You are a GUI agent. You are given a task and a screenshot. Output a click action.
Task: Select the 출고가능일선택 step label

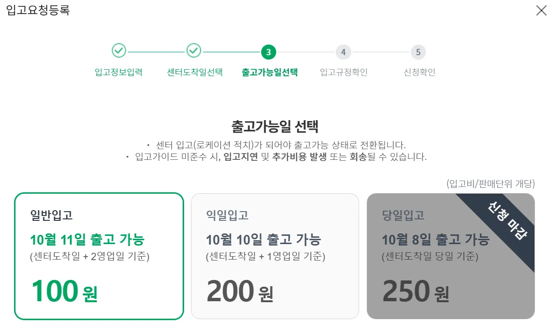pos(269,73)
